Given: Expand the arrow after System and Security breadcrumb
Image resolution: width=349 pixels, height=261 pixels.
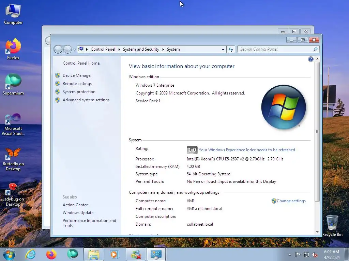Looking at the screenshot, I should click(163, 49).
